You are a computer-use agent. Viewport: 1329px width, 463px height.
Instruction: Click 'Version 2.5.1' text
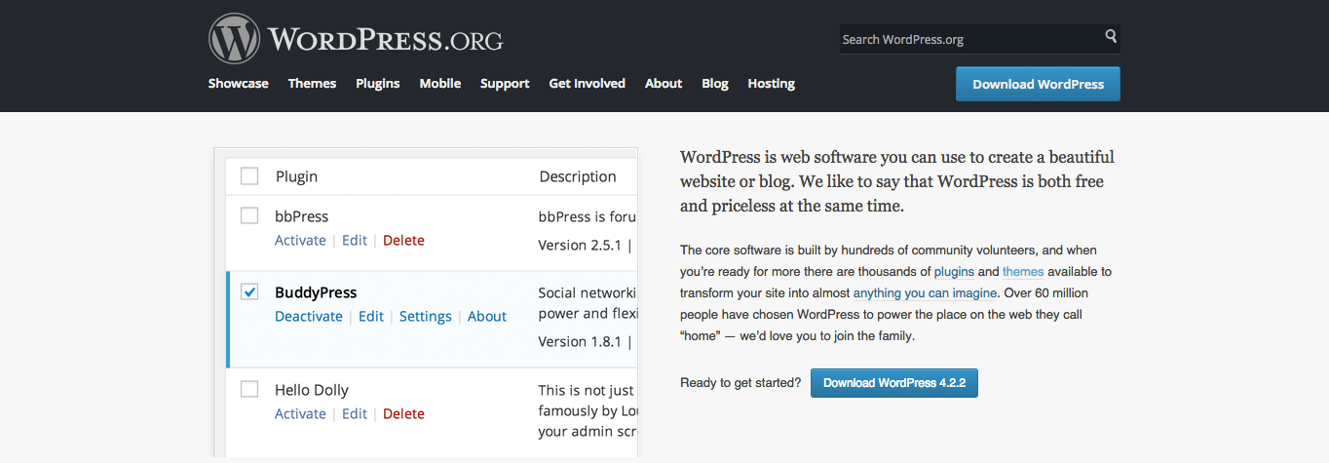tap(581, 246)
